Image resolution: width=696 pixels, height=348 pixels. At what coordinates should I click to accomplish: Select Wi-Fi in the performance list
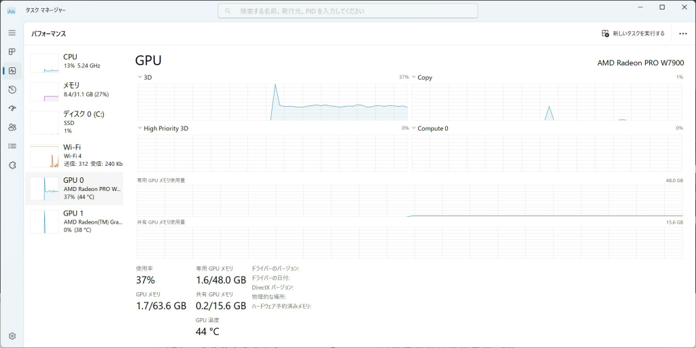pos(75,155)
